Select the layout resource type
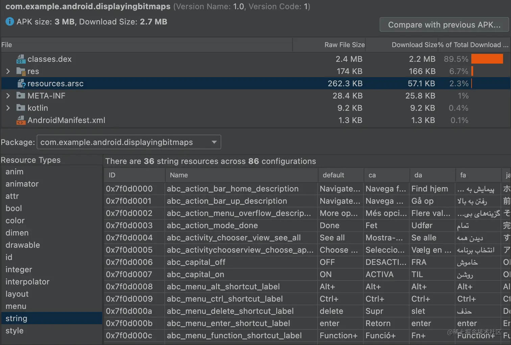 point(17,294)
